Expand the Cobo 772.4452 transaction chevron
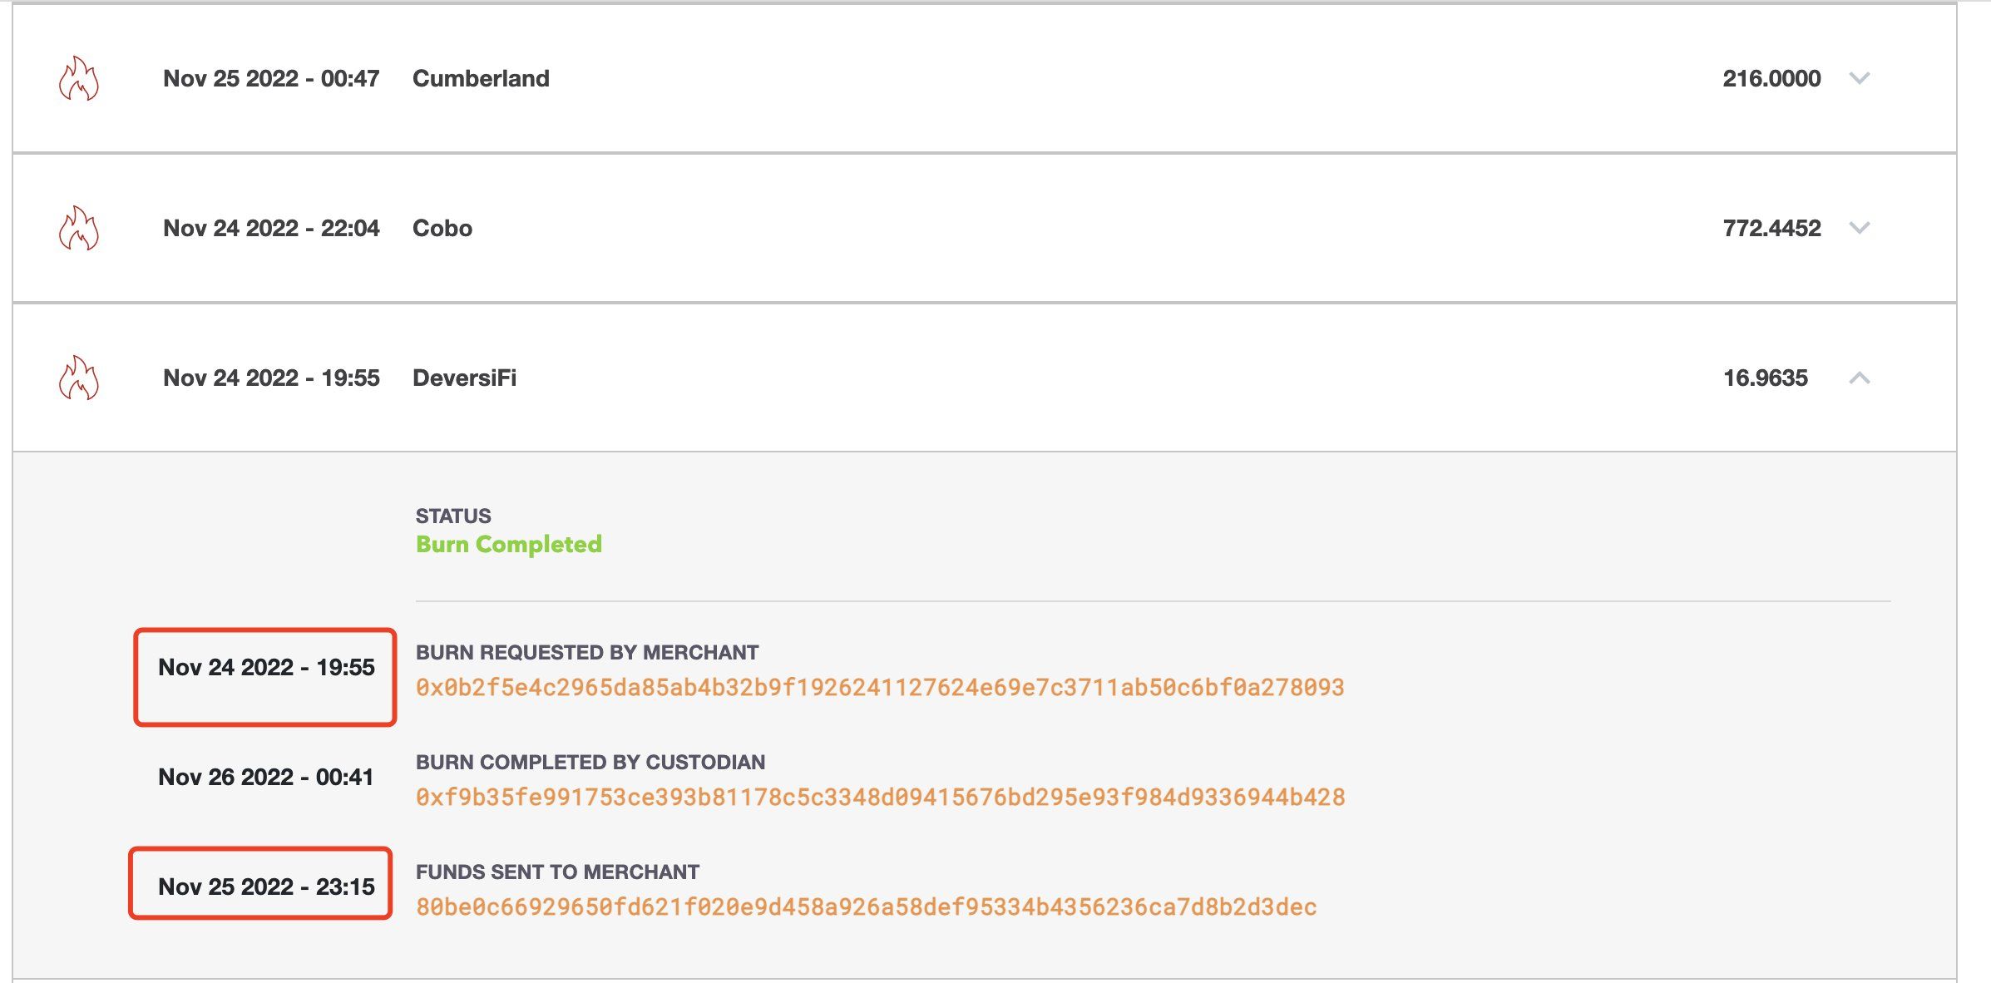1991x983 pixels. point(1860,228)
